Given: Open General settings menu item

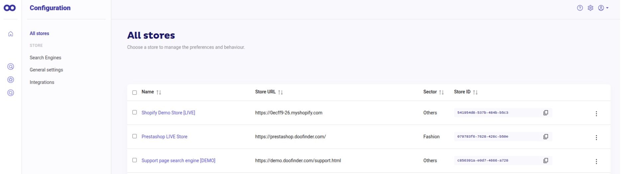Looking at the screenshot, I should pos(46,70).
